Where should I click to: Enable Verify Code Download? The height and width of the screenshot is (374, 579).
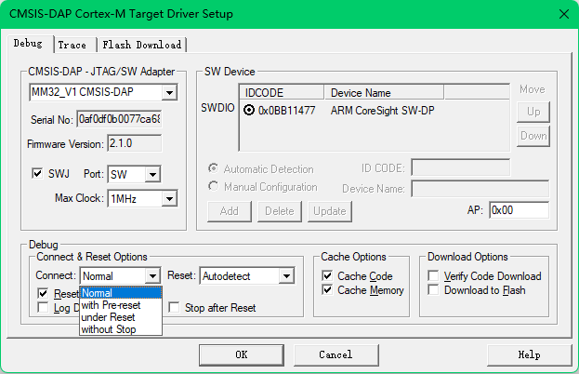(434, 276)
